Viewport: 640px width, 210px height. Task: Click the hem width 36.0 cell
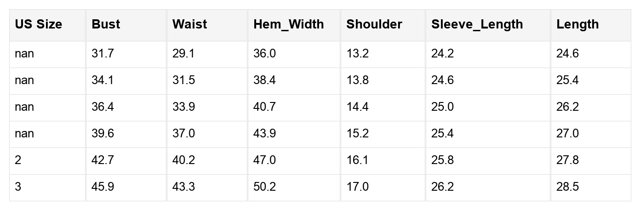coord(264,54)
